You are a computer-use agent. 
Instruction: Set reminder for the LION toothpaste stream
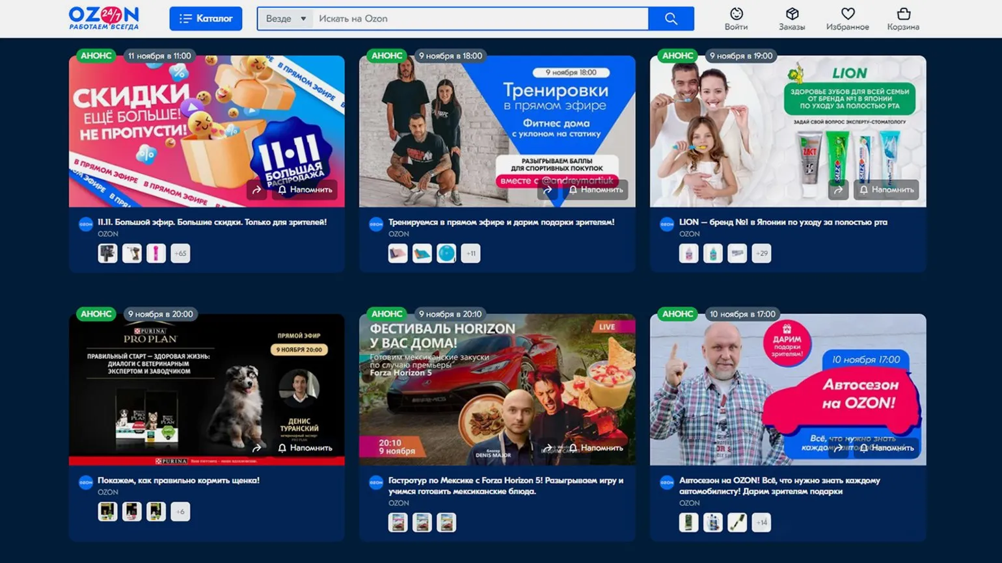(886, 190)
